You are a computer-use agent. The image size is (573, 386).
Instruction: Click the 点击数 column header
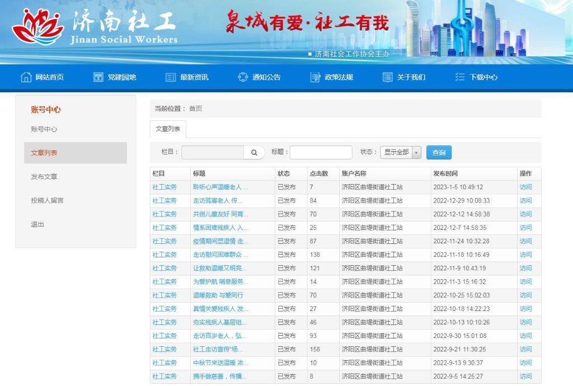tap(319, 173)
